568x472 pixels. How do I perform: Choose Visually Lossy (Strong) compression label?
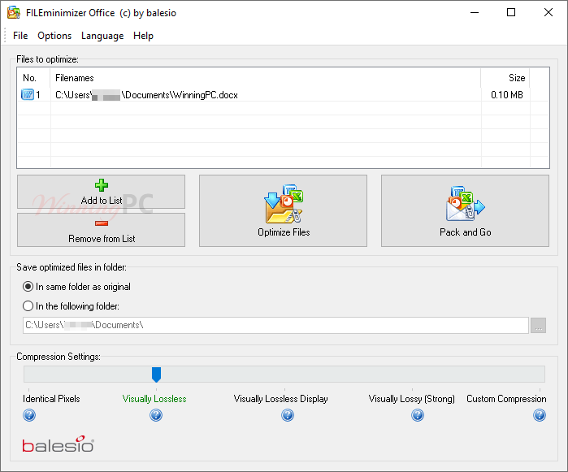(x=411, y=399)
